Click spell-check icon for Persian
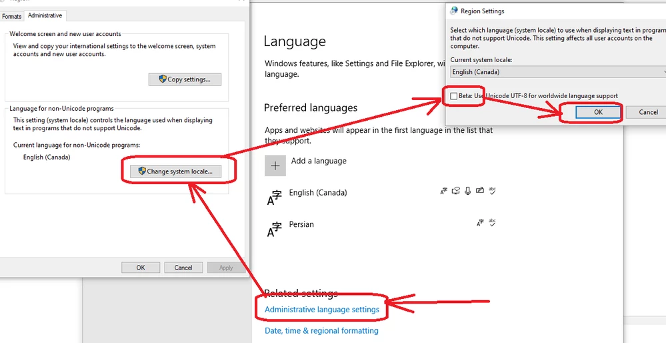The width and height of the screenshot is (666, 343). pos(492,222)
